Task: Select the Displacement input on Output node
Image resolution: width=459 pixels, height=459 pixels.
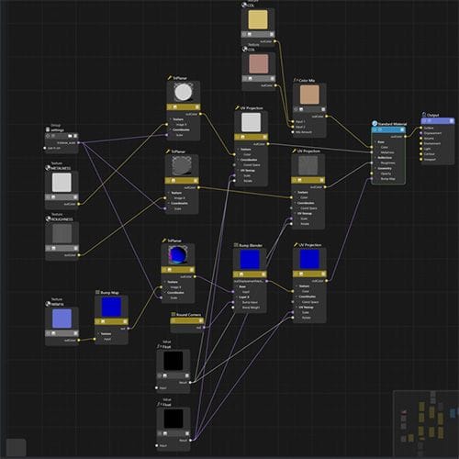Action: 431,133
